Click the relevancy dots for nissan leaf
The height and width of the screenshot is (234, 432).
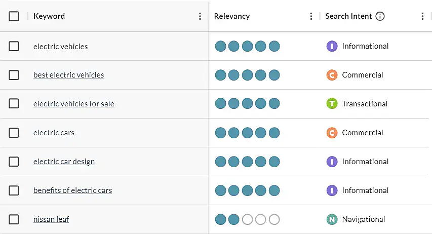click(x=247, y=219)
